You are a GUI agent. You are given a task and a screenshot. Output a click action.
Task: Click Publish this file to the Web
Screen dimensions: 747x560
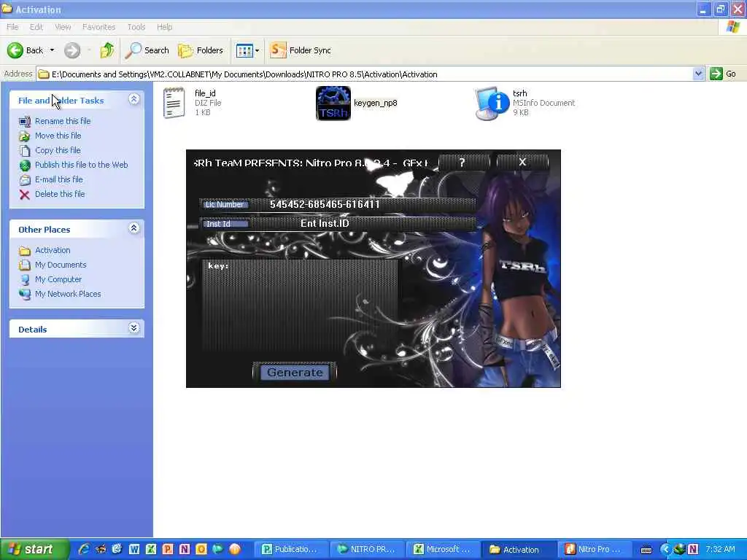[x=81, y=165]
